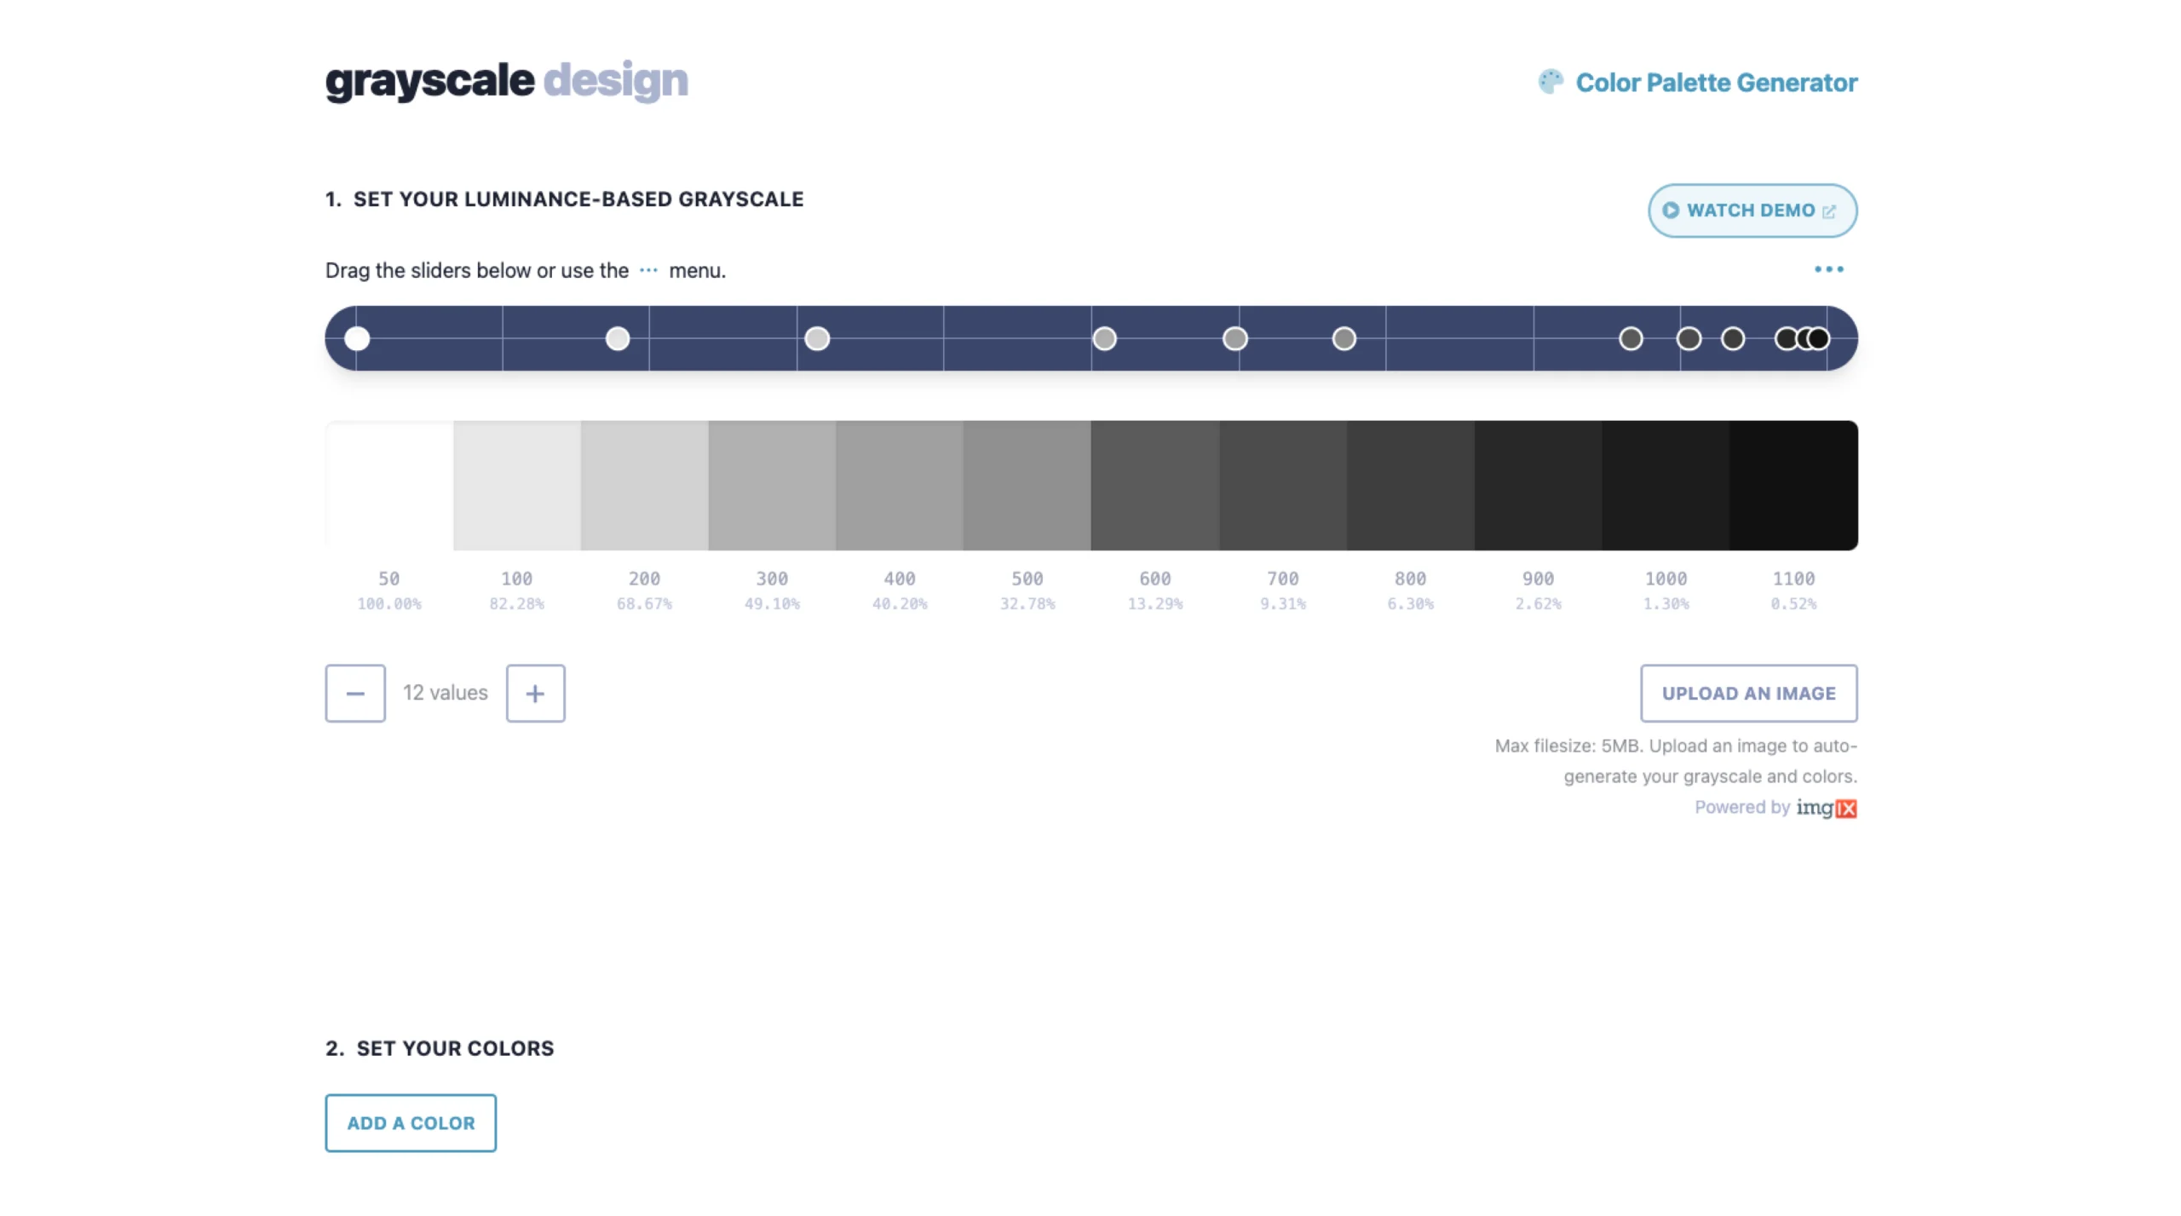Select the white slider handle at far left
The height and width of the screenshot is (1216, 2181).
click(357, 338)
